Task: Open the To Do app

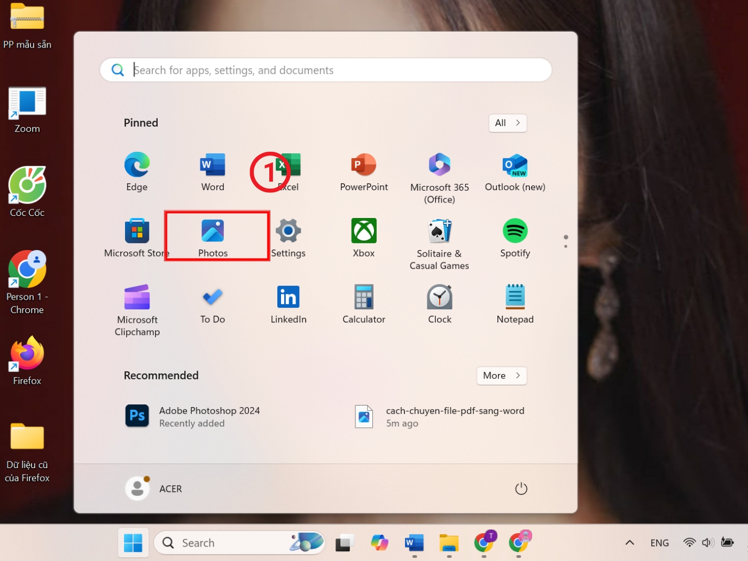Action: pyautogui.click(x=213, y=305)
